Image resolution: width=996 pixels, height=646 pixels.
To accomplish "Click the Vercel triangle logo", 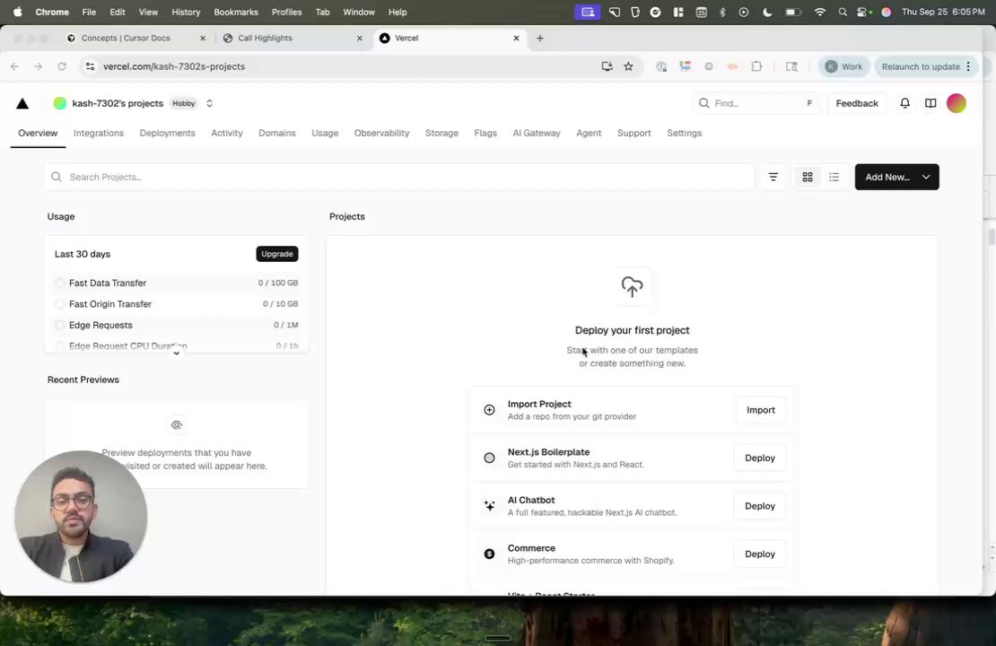I will [22, 103].
